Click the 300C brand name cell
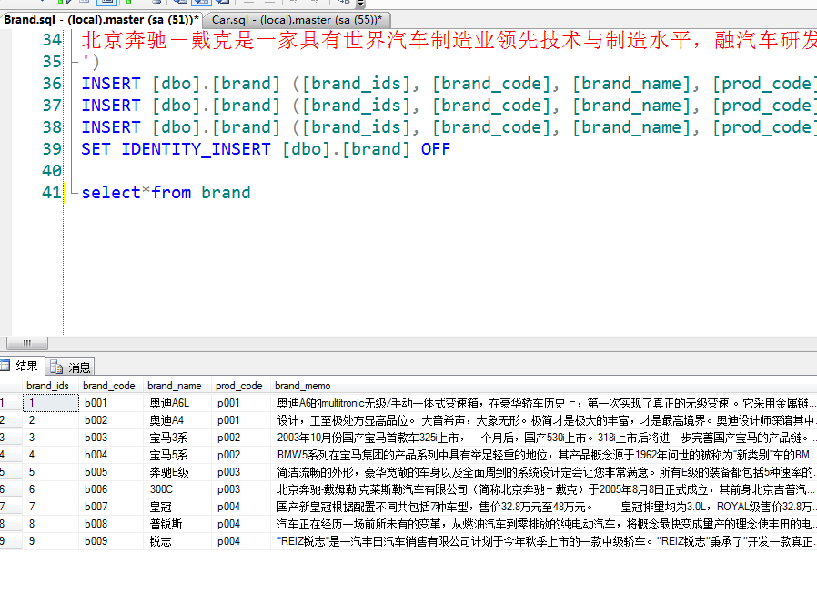The width and height of the screenshot is (817, 614). pyautogui.click(x=177, y=489)
